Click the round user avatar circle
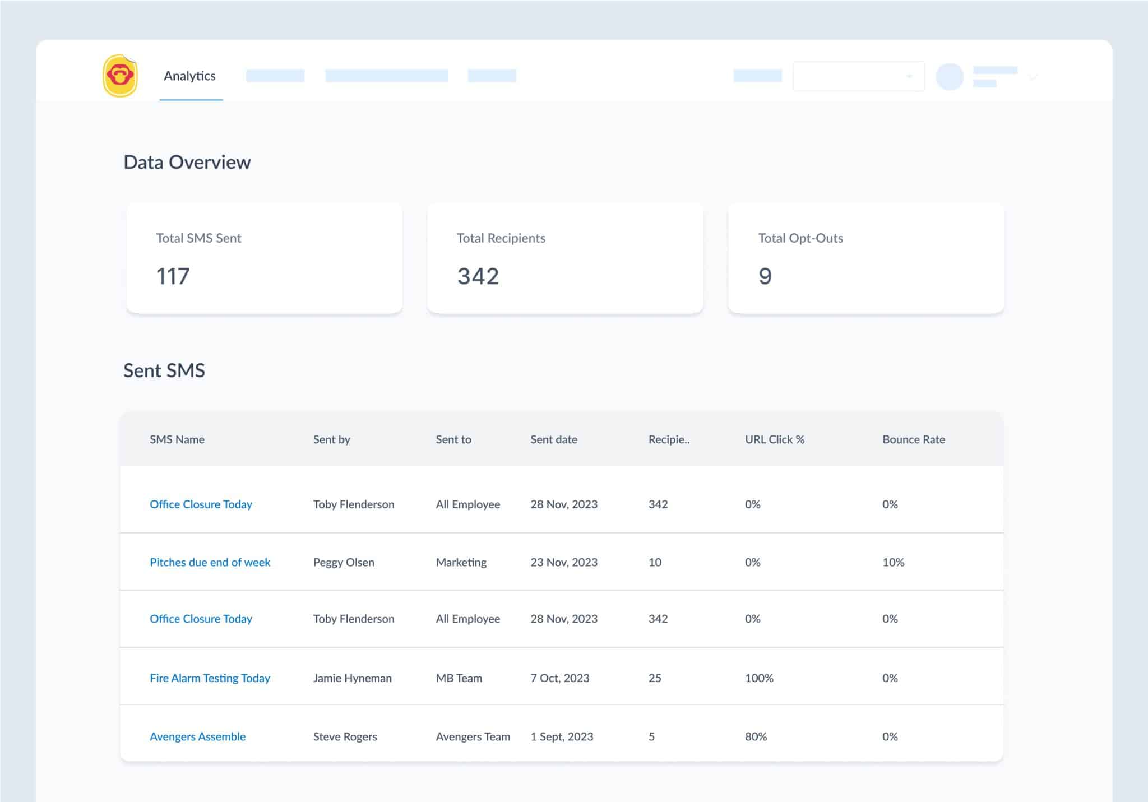1148x802 pixels. click(950, 76)
